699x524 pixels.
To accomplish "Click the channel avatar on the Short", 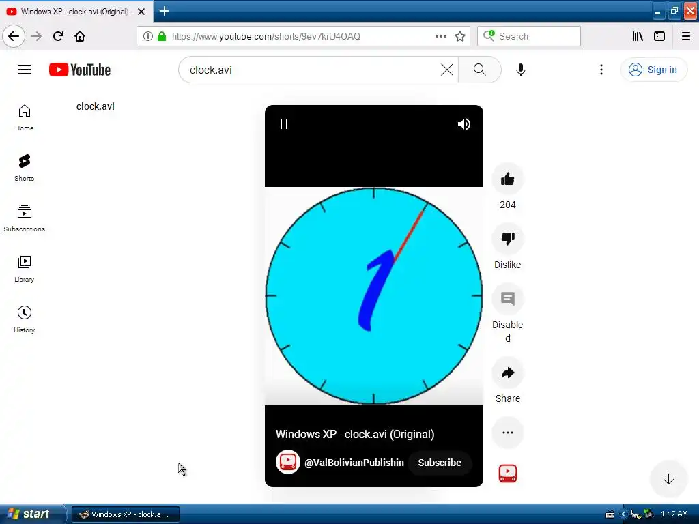I will click(x=287, y=462).
